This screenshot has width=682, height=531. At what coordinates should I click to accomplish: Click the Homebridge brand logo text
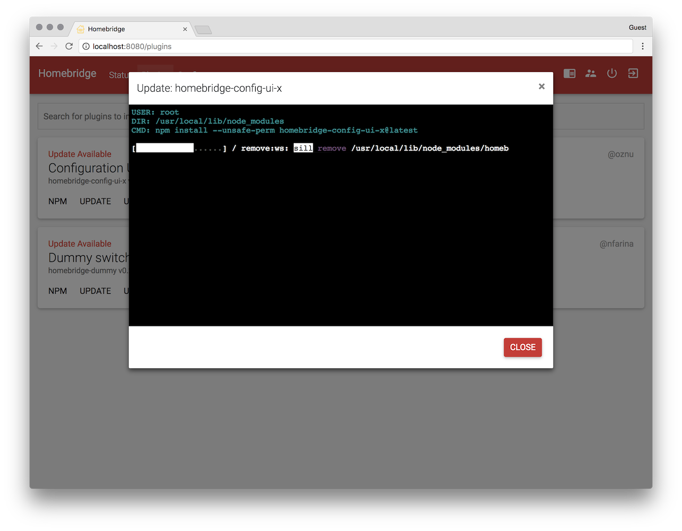[x=67, y=73]
